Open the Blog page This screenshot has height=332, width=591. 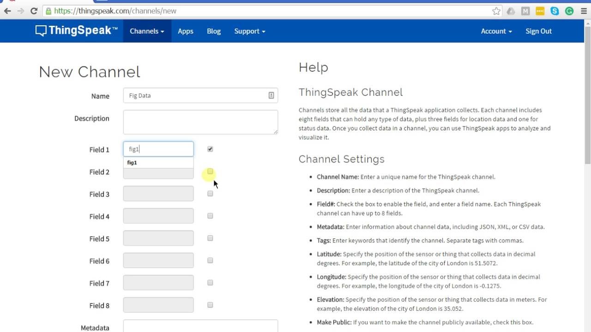point(214,31)
